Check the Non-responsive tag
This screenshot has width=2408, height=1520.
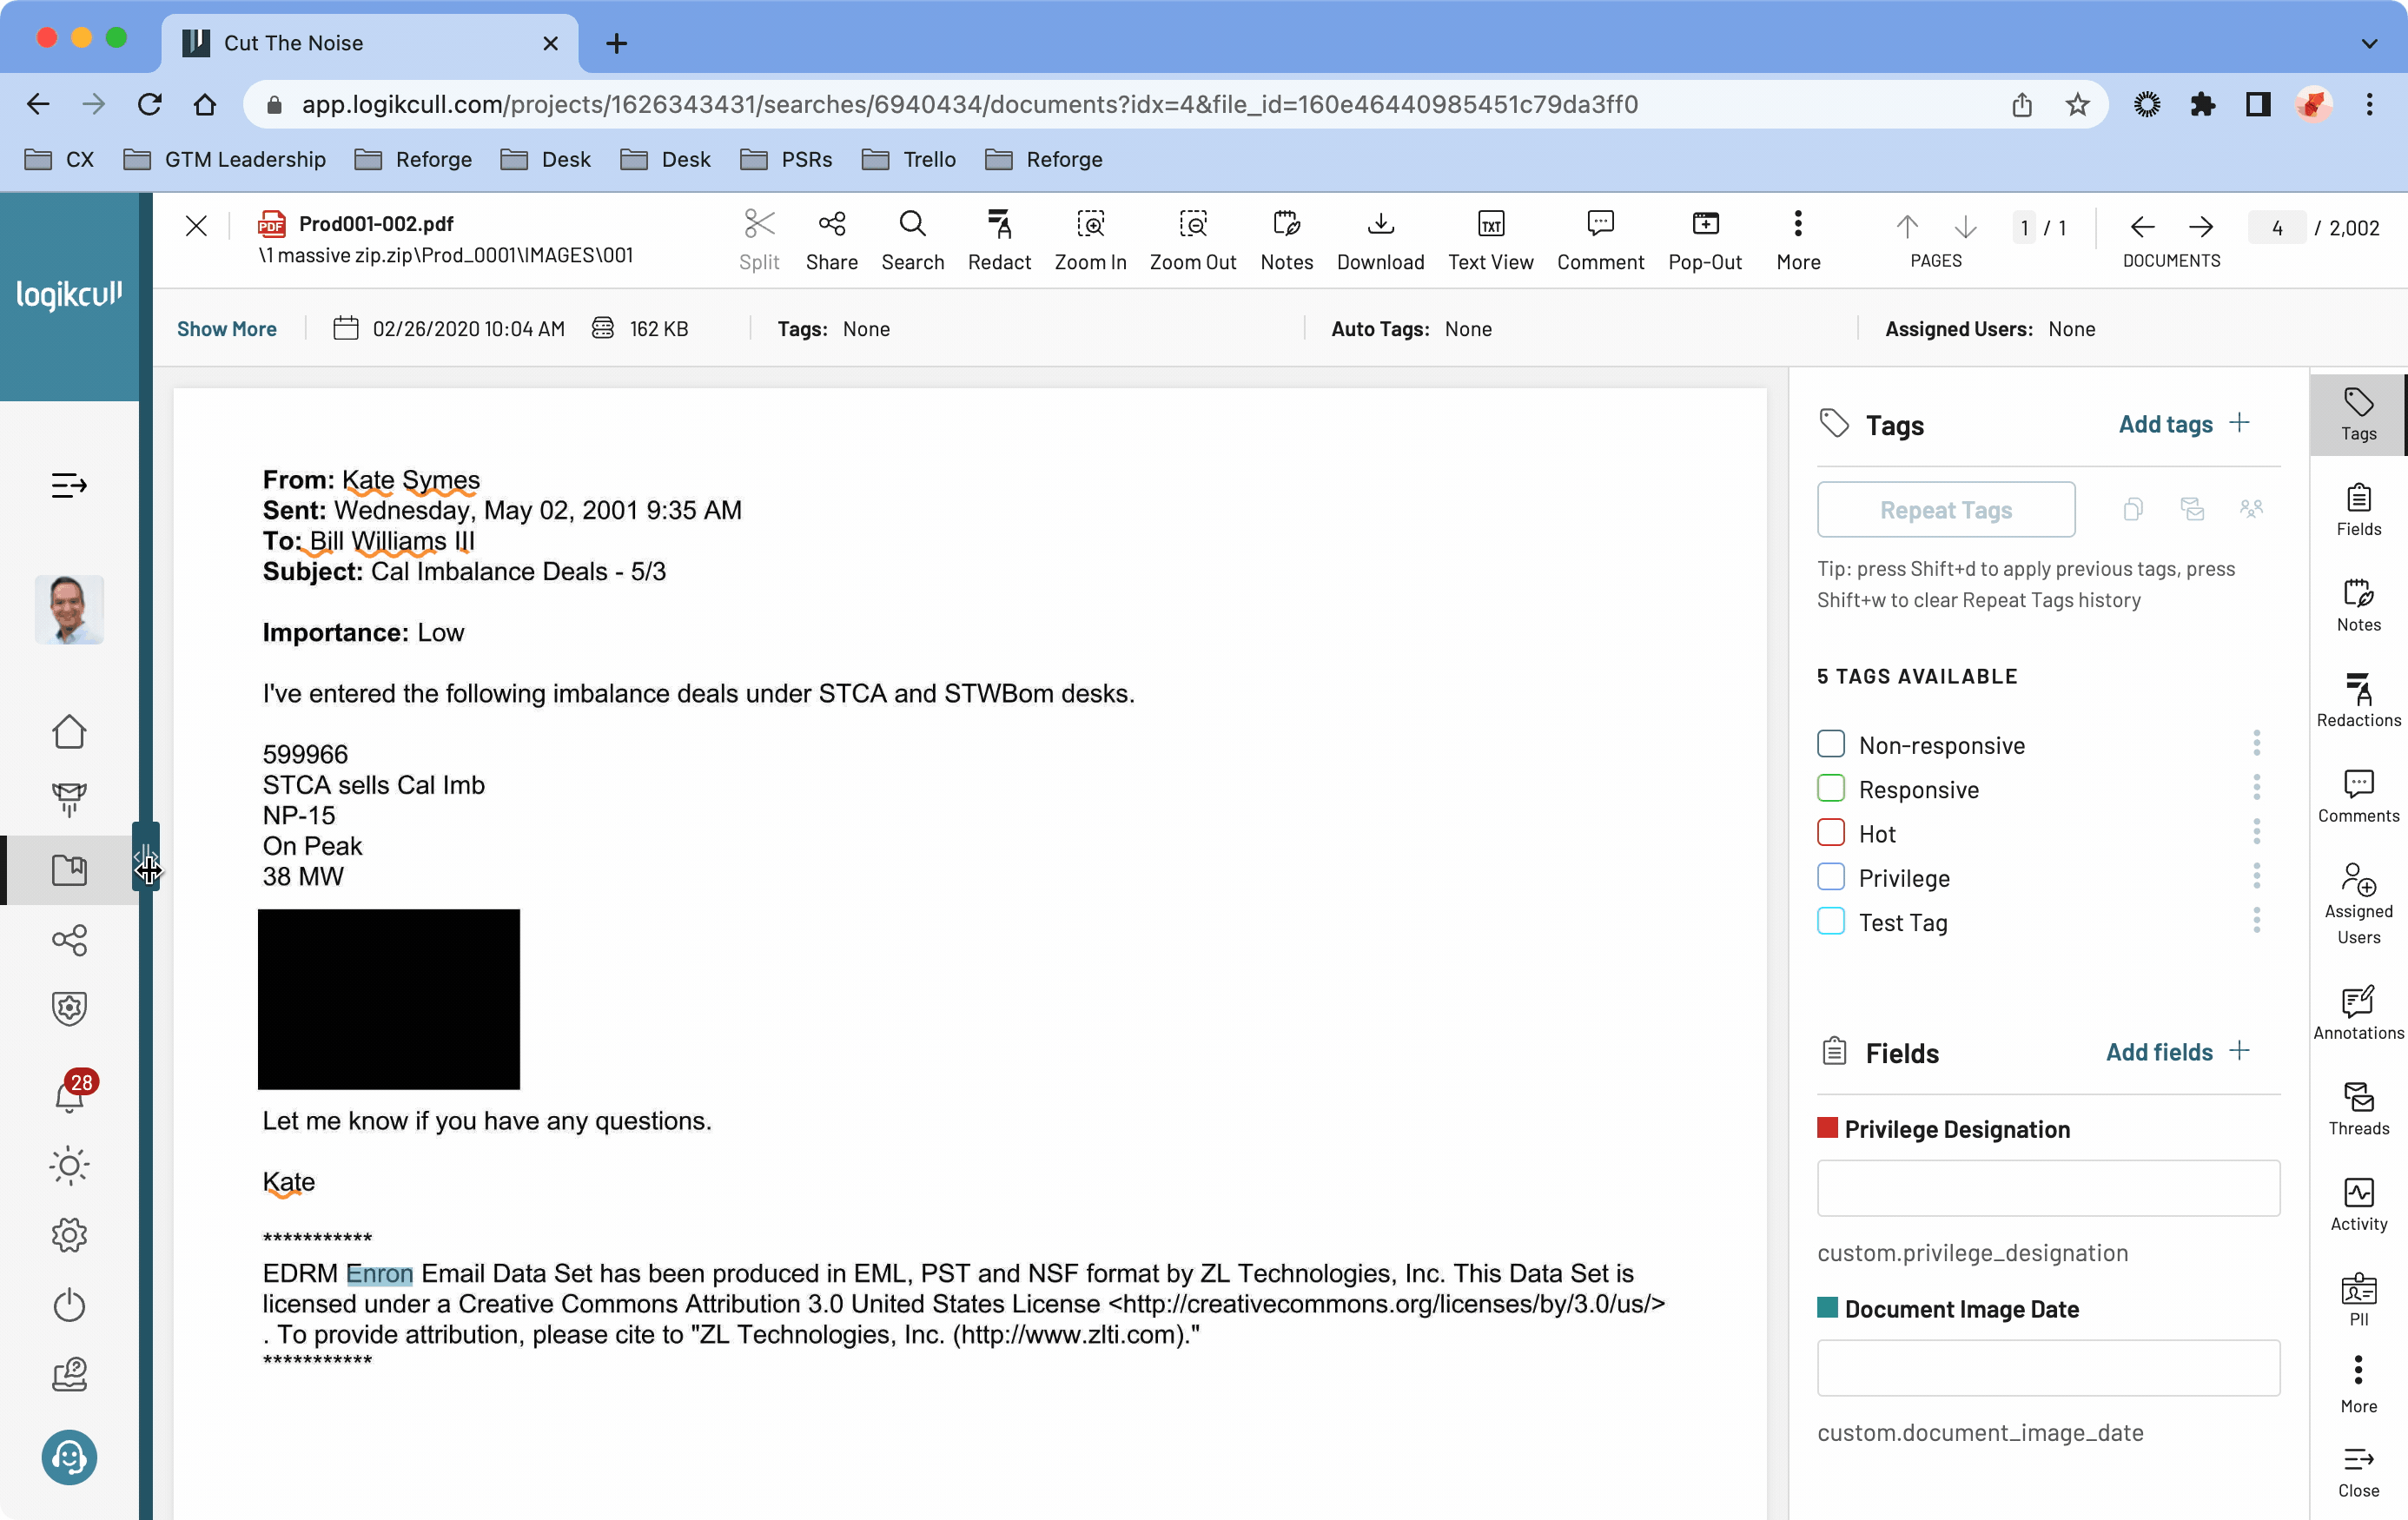pyautogui.click(x=1830, y=744)
